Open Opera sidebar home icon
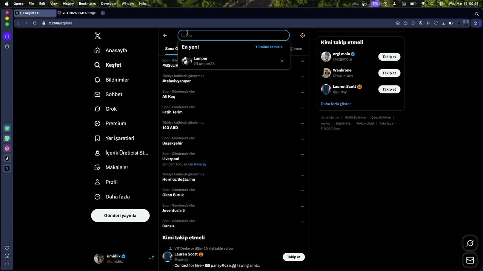The width and height of the screenshot is (483, 271). pos(7,37)
